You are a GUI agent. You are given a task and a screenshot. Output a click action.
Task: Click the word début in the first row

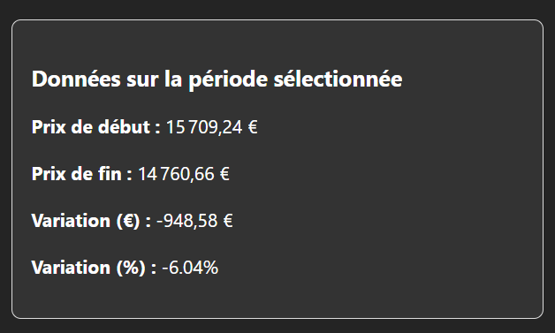pos(124,126)
